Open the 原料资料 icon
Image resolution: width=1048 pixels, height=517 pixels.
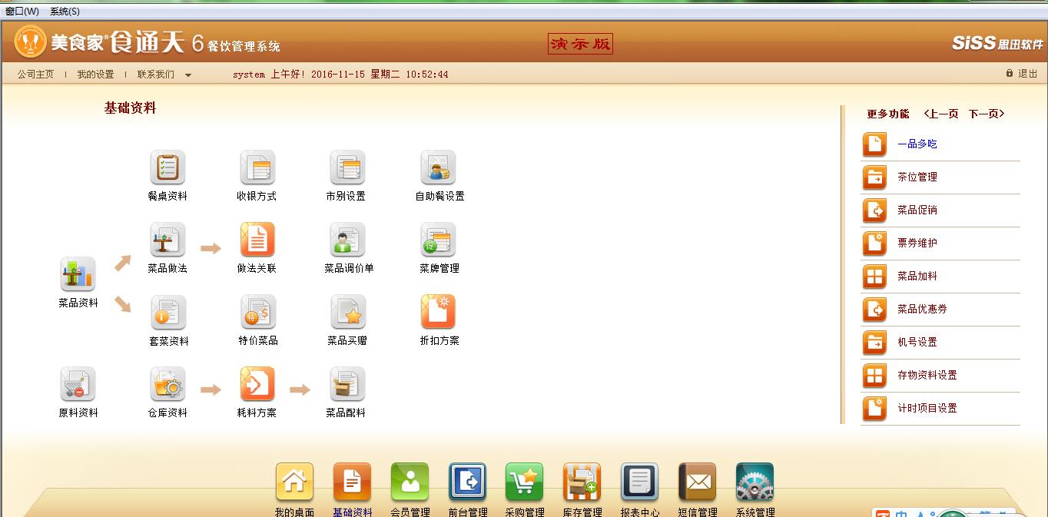[78, 384]
